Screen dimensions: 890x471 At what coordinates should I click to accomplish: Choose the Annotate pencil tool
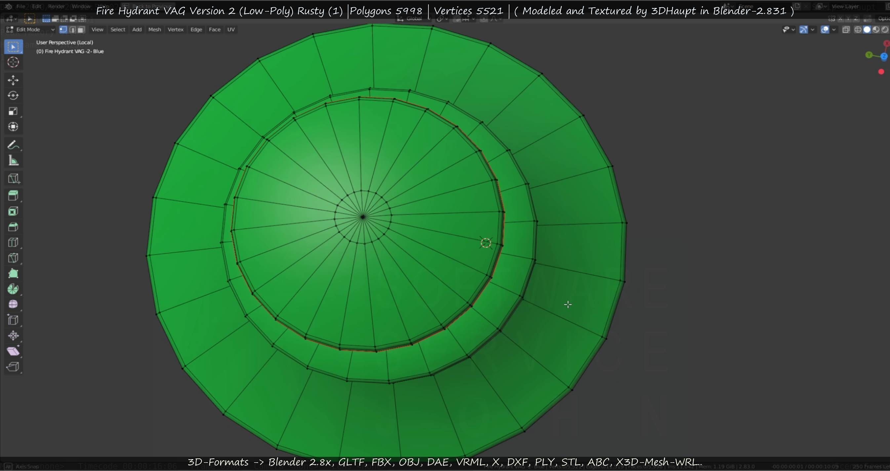[13, 145]
